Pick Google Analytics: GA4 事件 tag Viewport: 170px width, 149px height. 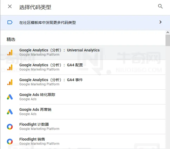coord(83,82)
